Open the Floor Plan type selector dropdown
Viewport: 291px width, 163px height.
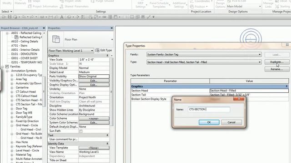click(112, 39)
